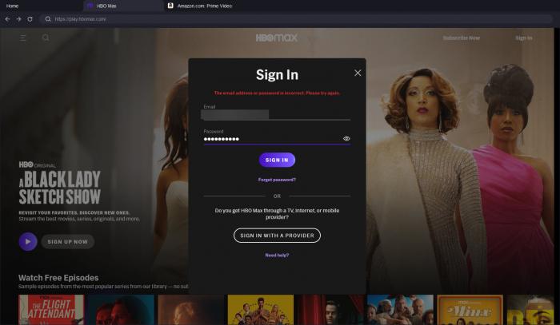The image size is (560, 325).
Task: Play A Black Lady Sketch Show trailer
Action: [28, 242]
